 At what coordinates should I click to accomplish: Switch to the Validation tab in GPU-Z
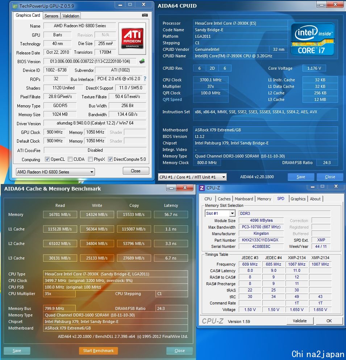[x=71, y=16]
